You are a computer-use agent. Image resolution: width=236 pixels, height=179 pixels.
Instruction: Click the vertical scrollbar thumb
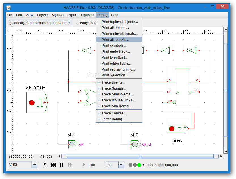(x=226, y=90)
